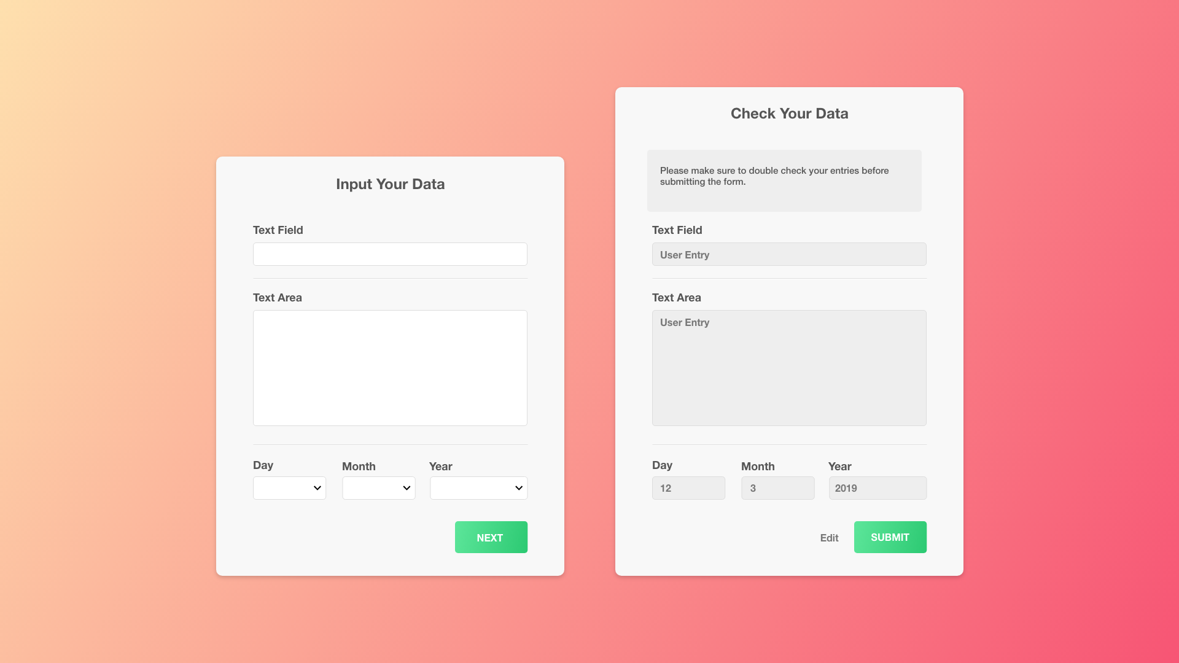
Task: Expand the Month dropdown selector
Action: 379,487
